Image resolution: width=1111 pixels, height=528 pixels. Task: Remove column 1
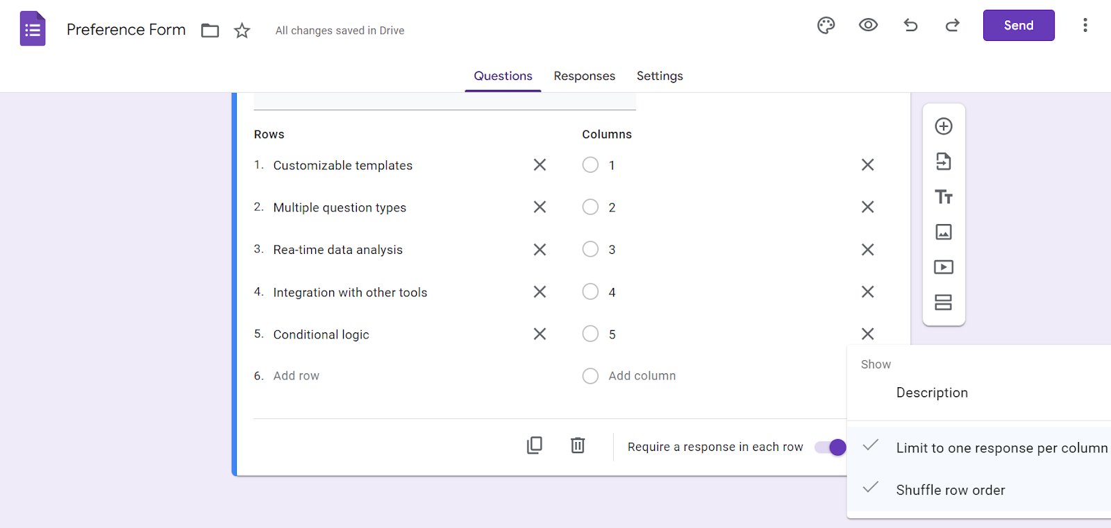(867, 165)
